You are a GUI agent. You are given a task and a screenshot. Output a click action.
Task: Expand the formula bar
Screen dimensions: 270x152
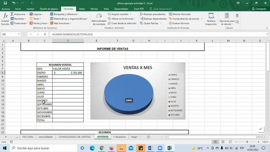click(x=267, y=34)
